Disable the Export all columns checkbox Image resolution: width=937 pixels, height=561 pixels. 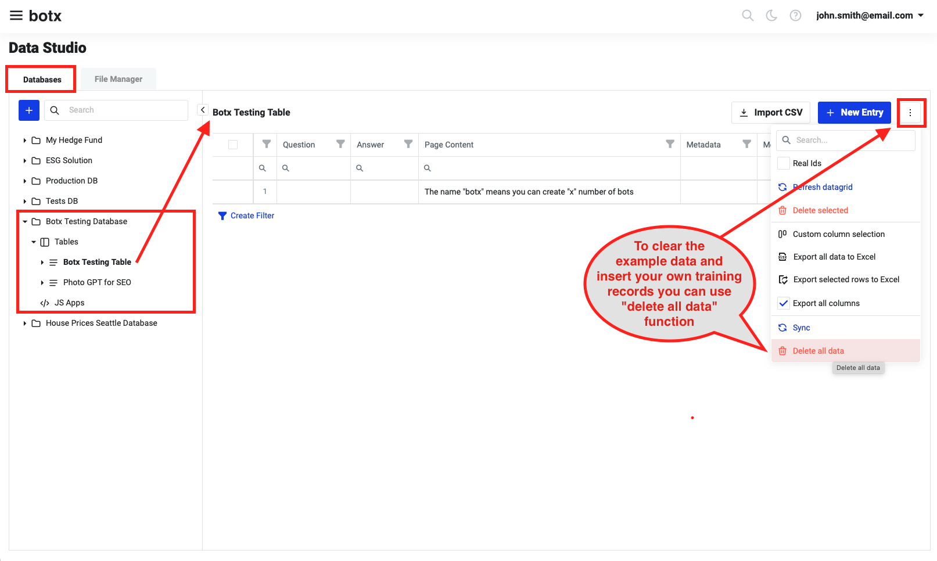(x=783, y=303)
